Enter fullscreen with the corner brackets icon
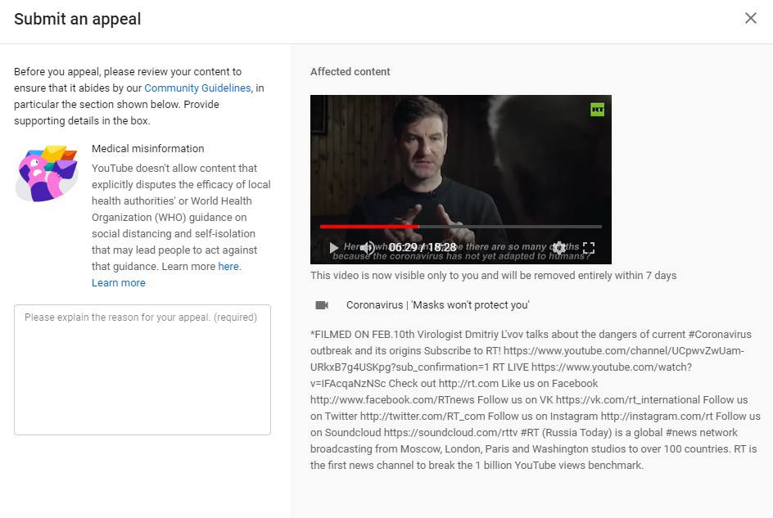This screenshot has height=518, width=773. pyautogui.click(x=589, y=247)
